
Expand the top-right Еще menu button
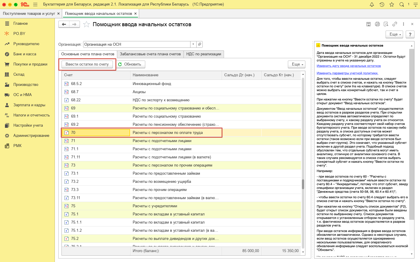point(394,34)
